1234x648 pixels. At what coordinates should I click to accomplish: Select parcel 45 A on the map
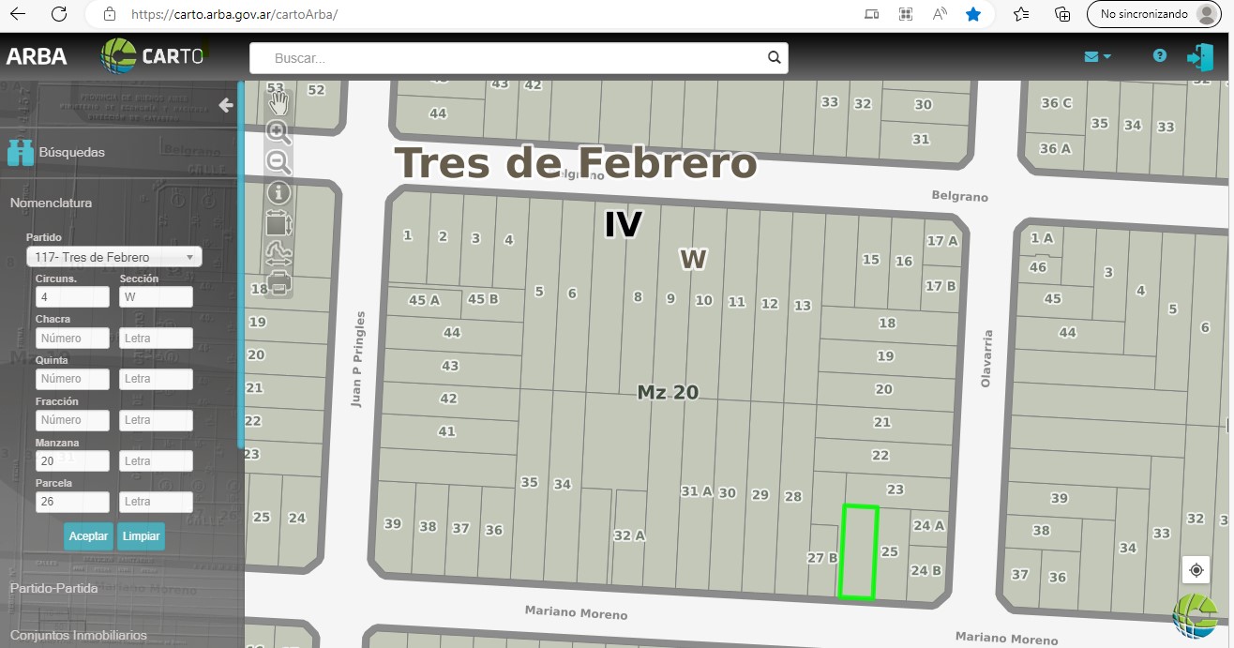pyautogui.click(x=425, y=300)
